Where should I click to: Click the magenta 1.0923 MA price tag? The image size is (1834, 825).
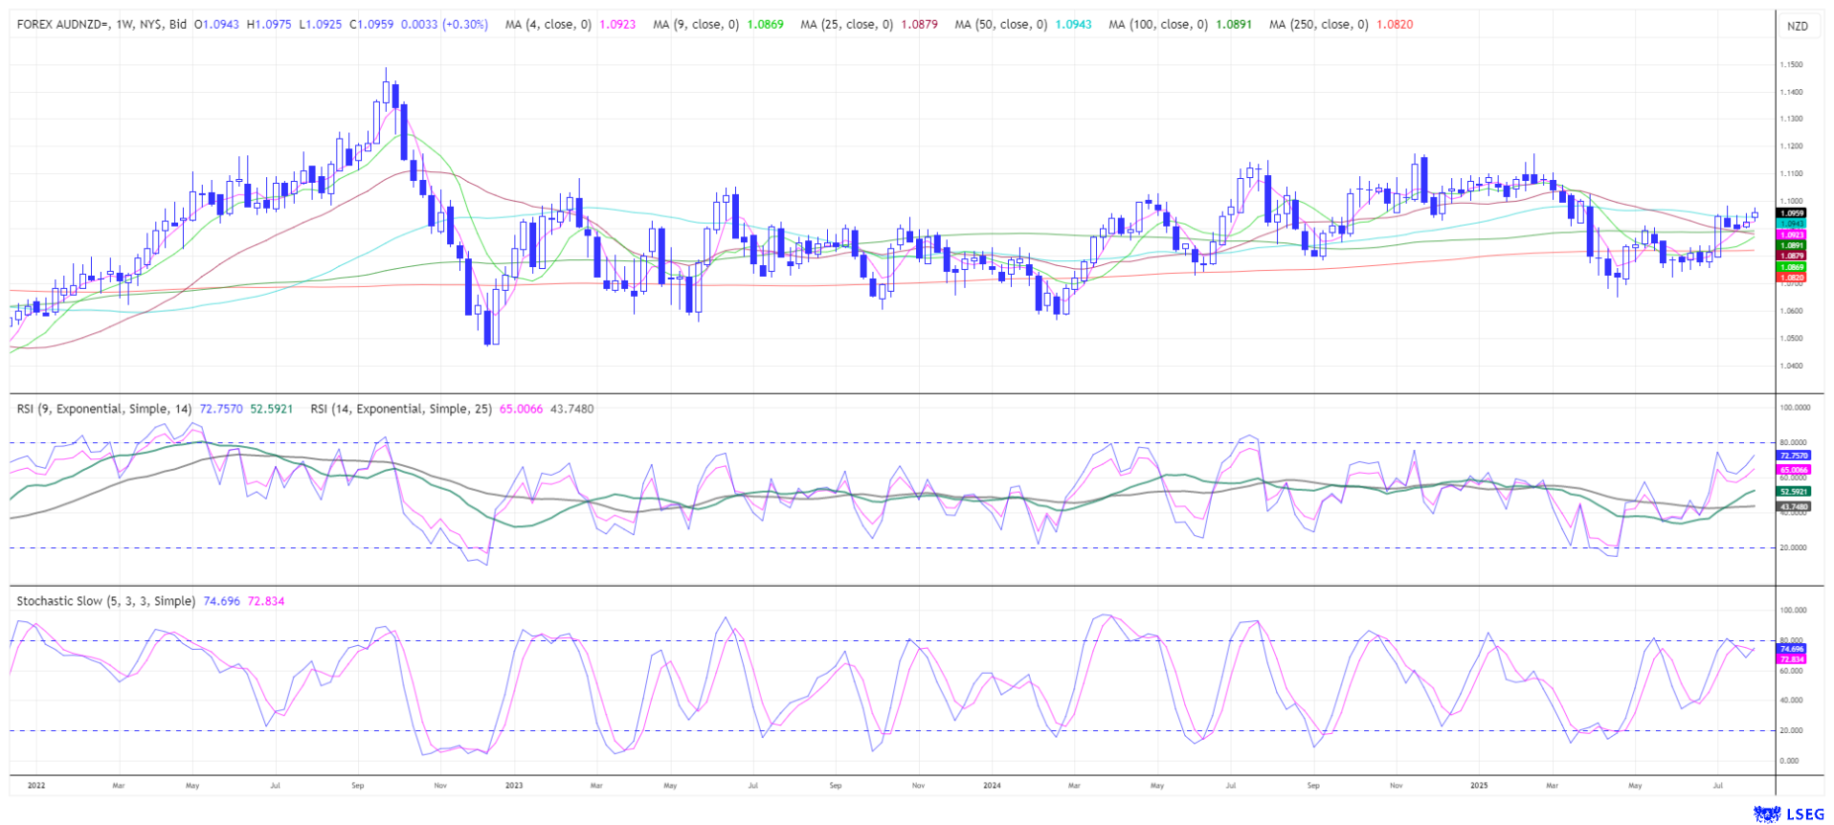click(x=1791, y=234)
